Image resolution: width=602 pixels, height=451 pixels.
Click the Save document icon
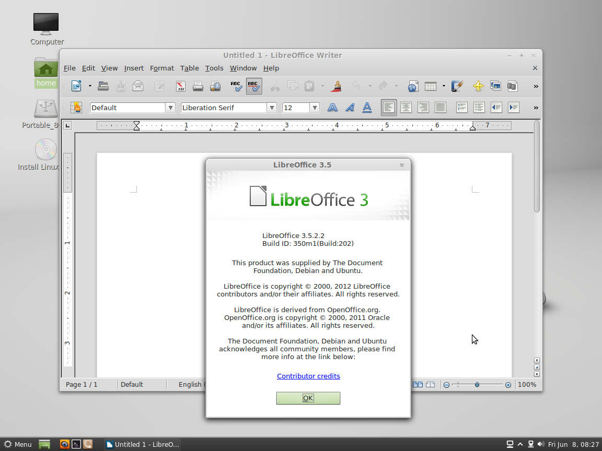(x=121, y=86)
